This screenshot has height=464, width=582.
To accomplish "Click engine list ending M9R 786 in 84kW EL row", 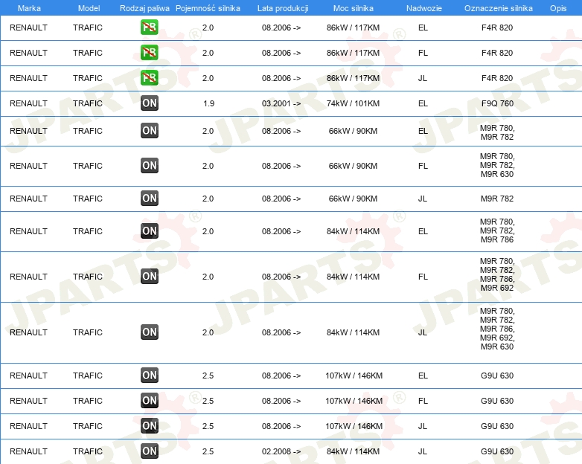I will 497,231.
